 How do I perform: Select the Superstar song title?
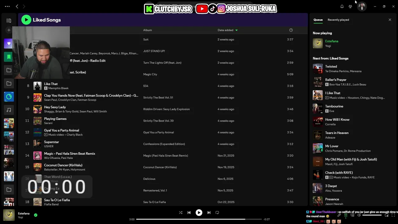coord(51,142)
